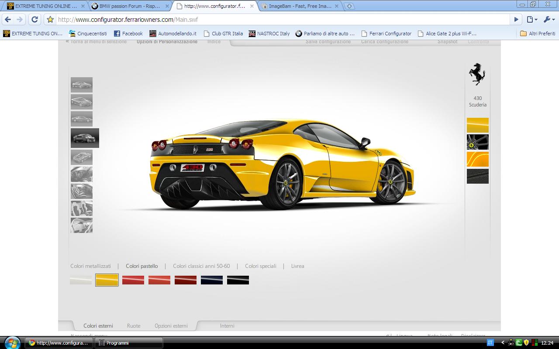Choose the first red paint swatch
This screenshot has width=559, height=349.
(x=133, y=280)
